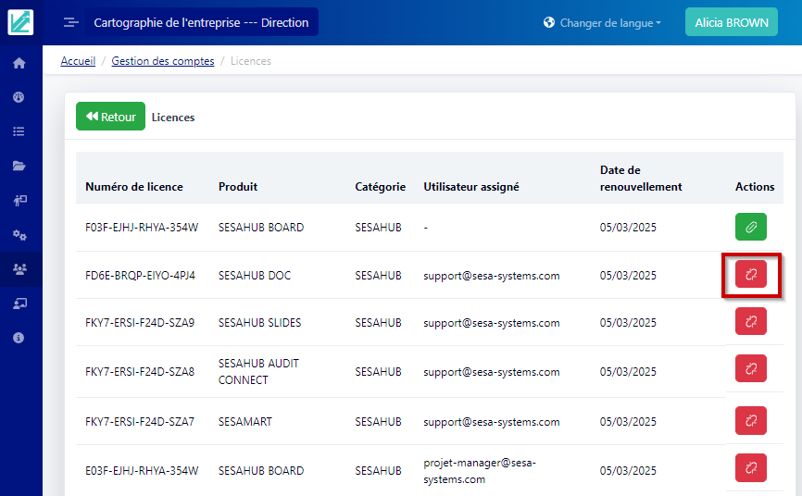
Task: Expand the Changer de langue dropdown
Action: (x=602, y=22)
